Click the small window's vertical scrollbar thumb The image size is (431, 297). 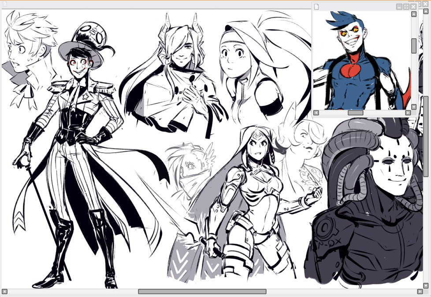tap(414, 46)
